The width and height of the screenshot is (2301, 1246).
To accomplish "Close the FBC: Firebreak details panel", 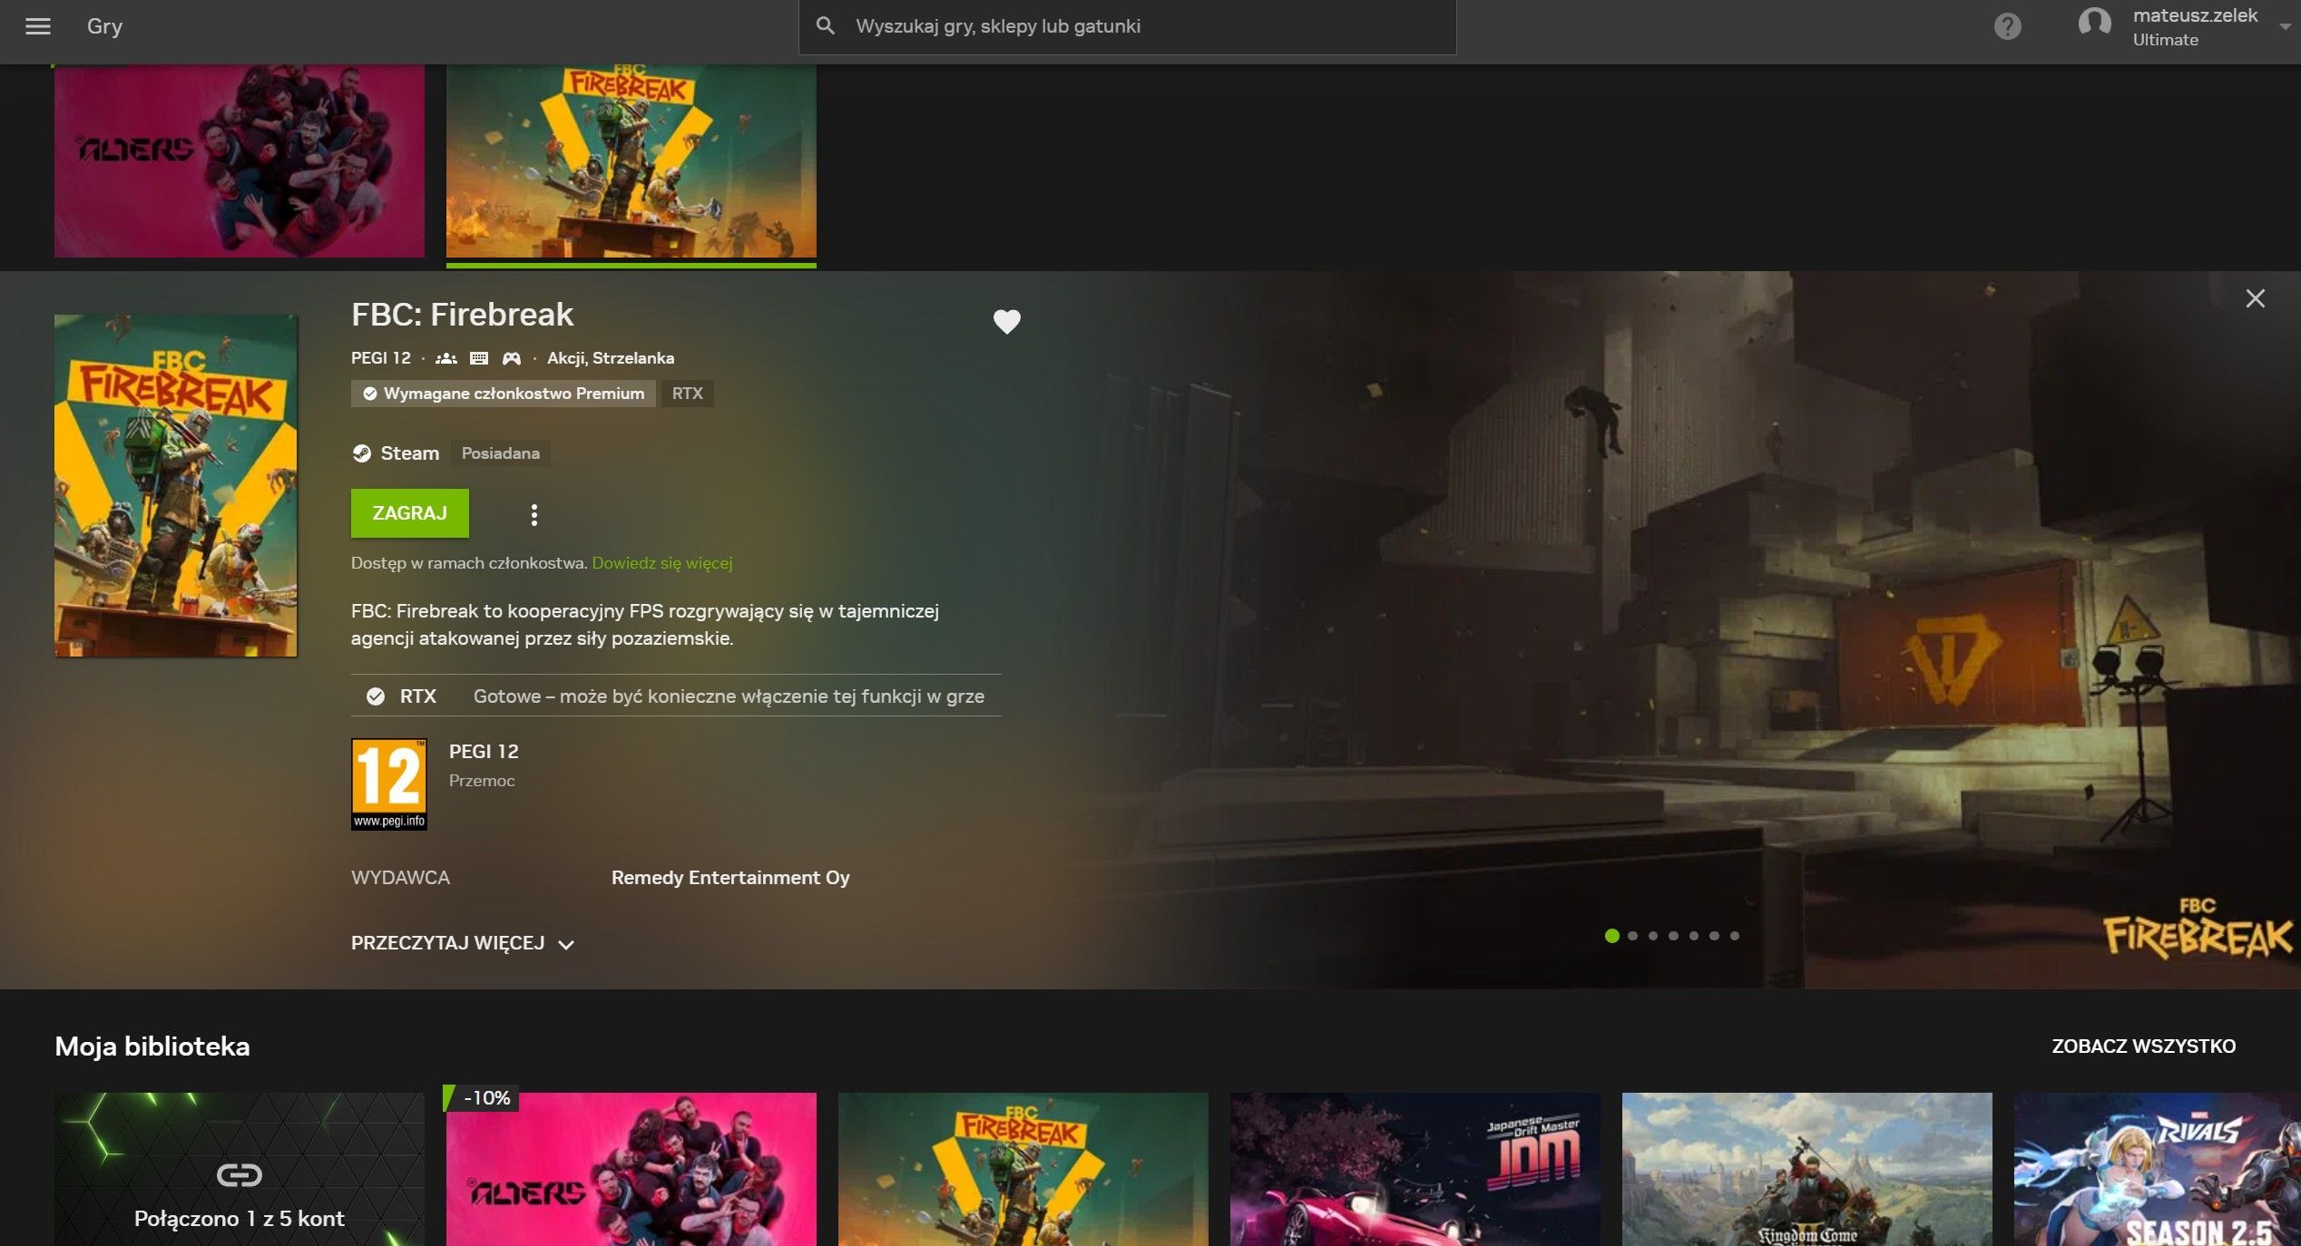I will point(2255,298).
